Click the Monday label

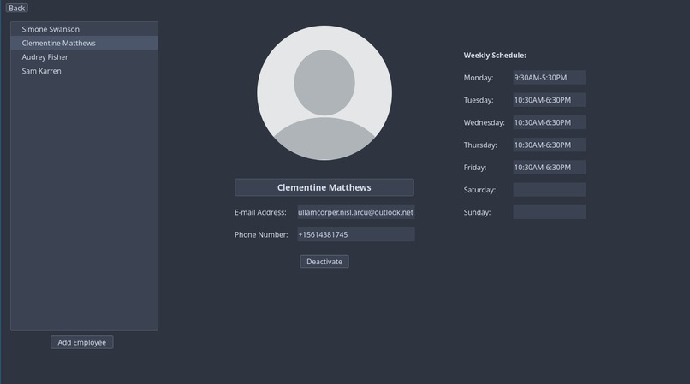pyautogui.click(x=479, y=78)
